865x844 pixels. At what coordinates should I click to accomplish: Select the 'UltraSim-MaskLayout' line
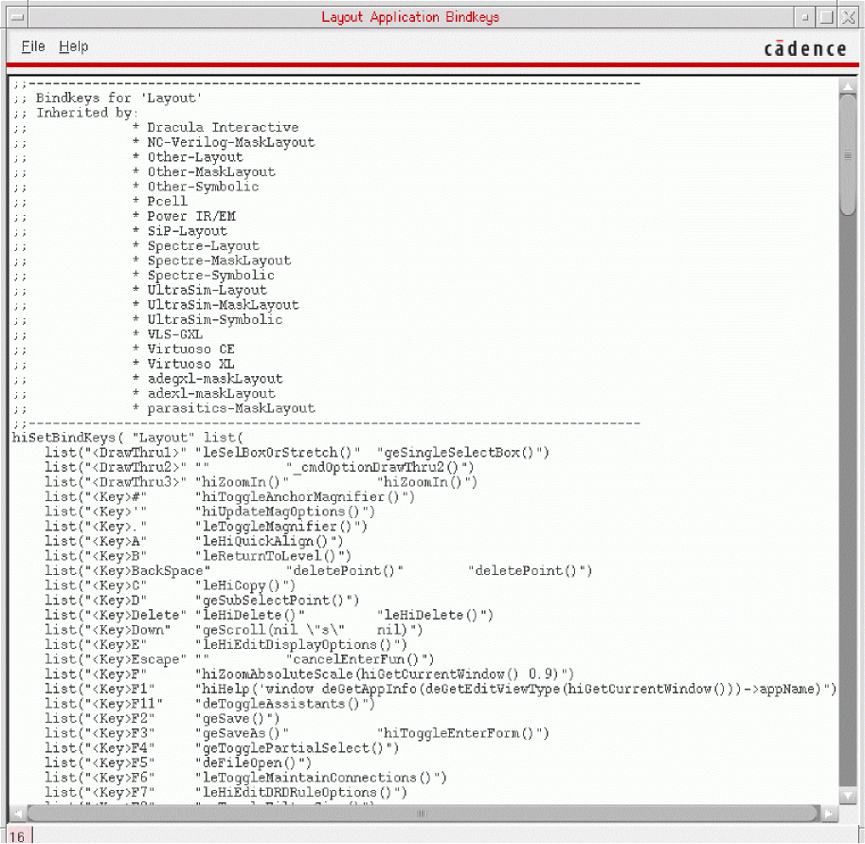point(216,305)
